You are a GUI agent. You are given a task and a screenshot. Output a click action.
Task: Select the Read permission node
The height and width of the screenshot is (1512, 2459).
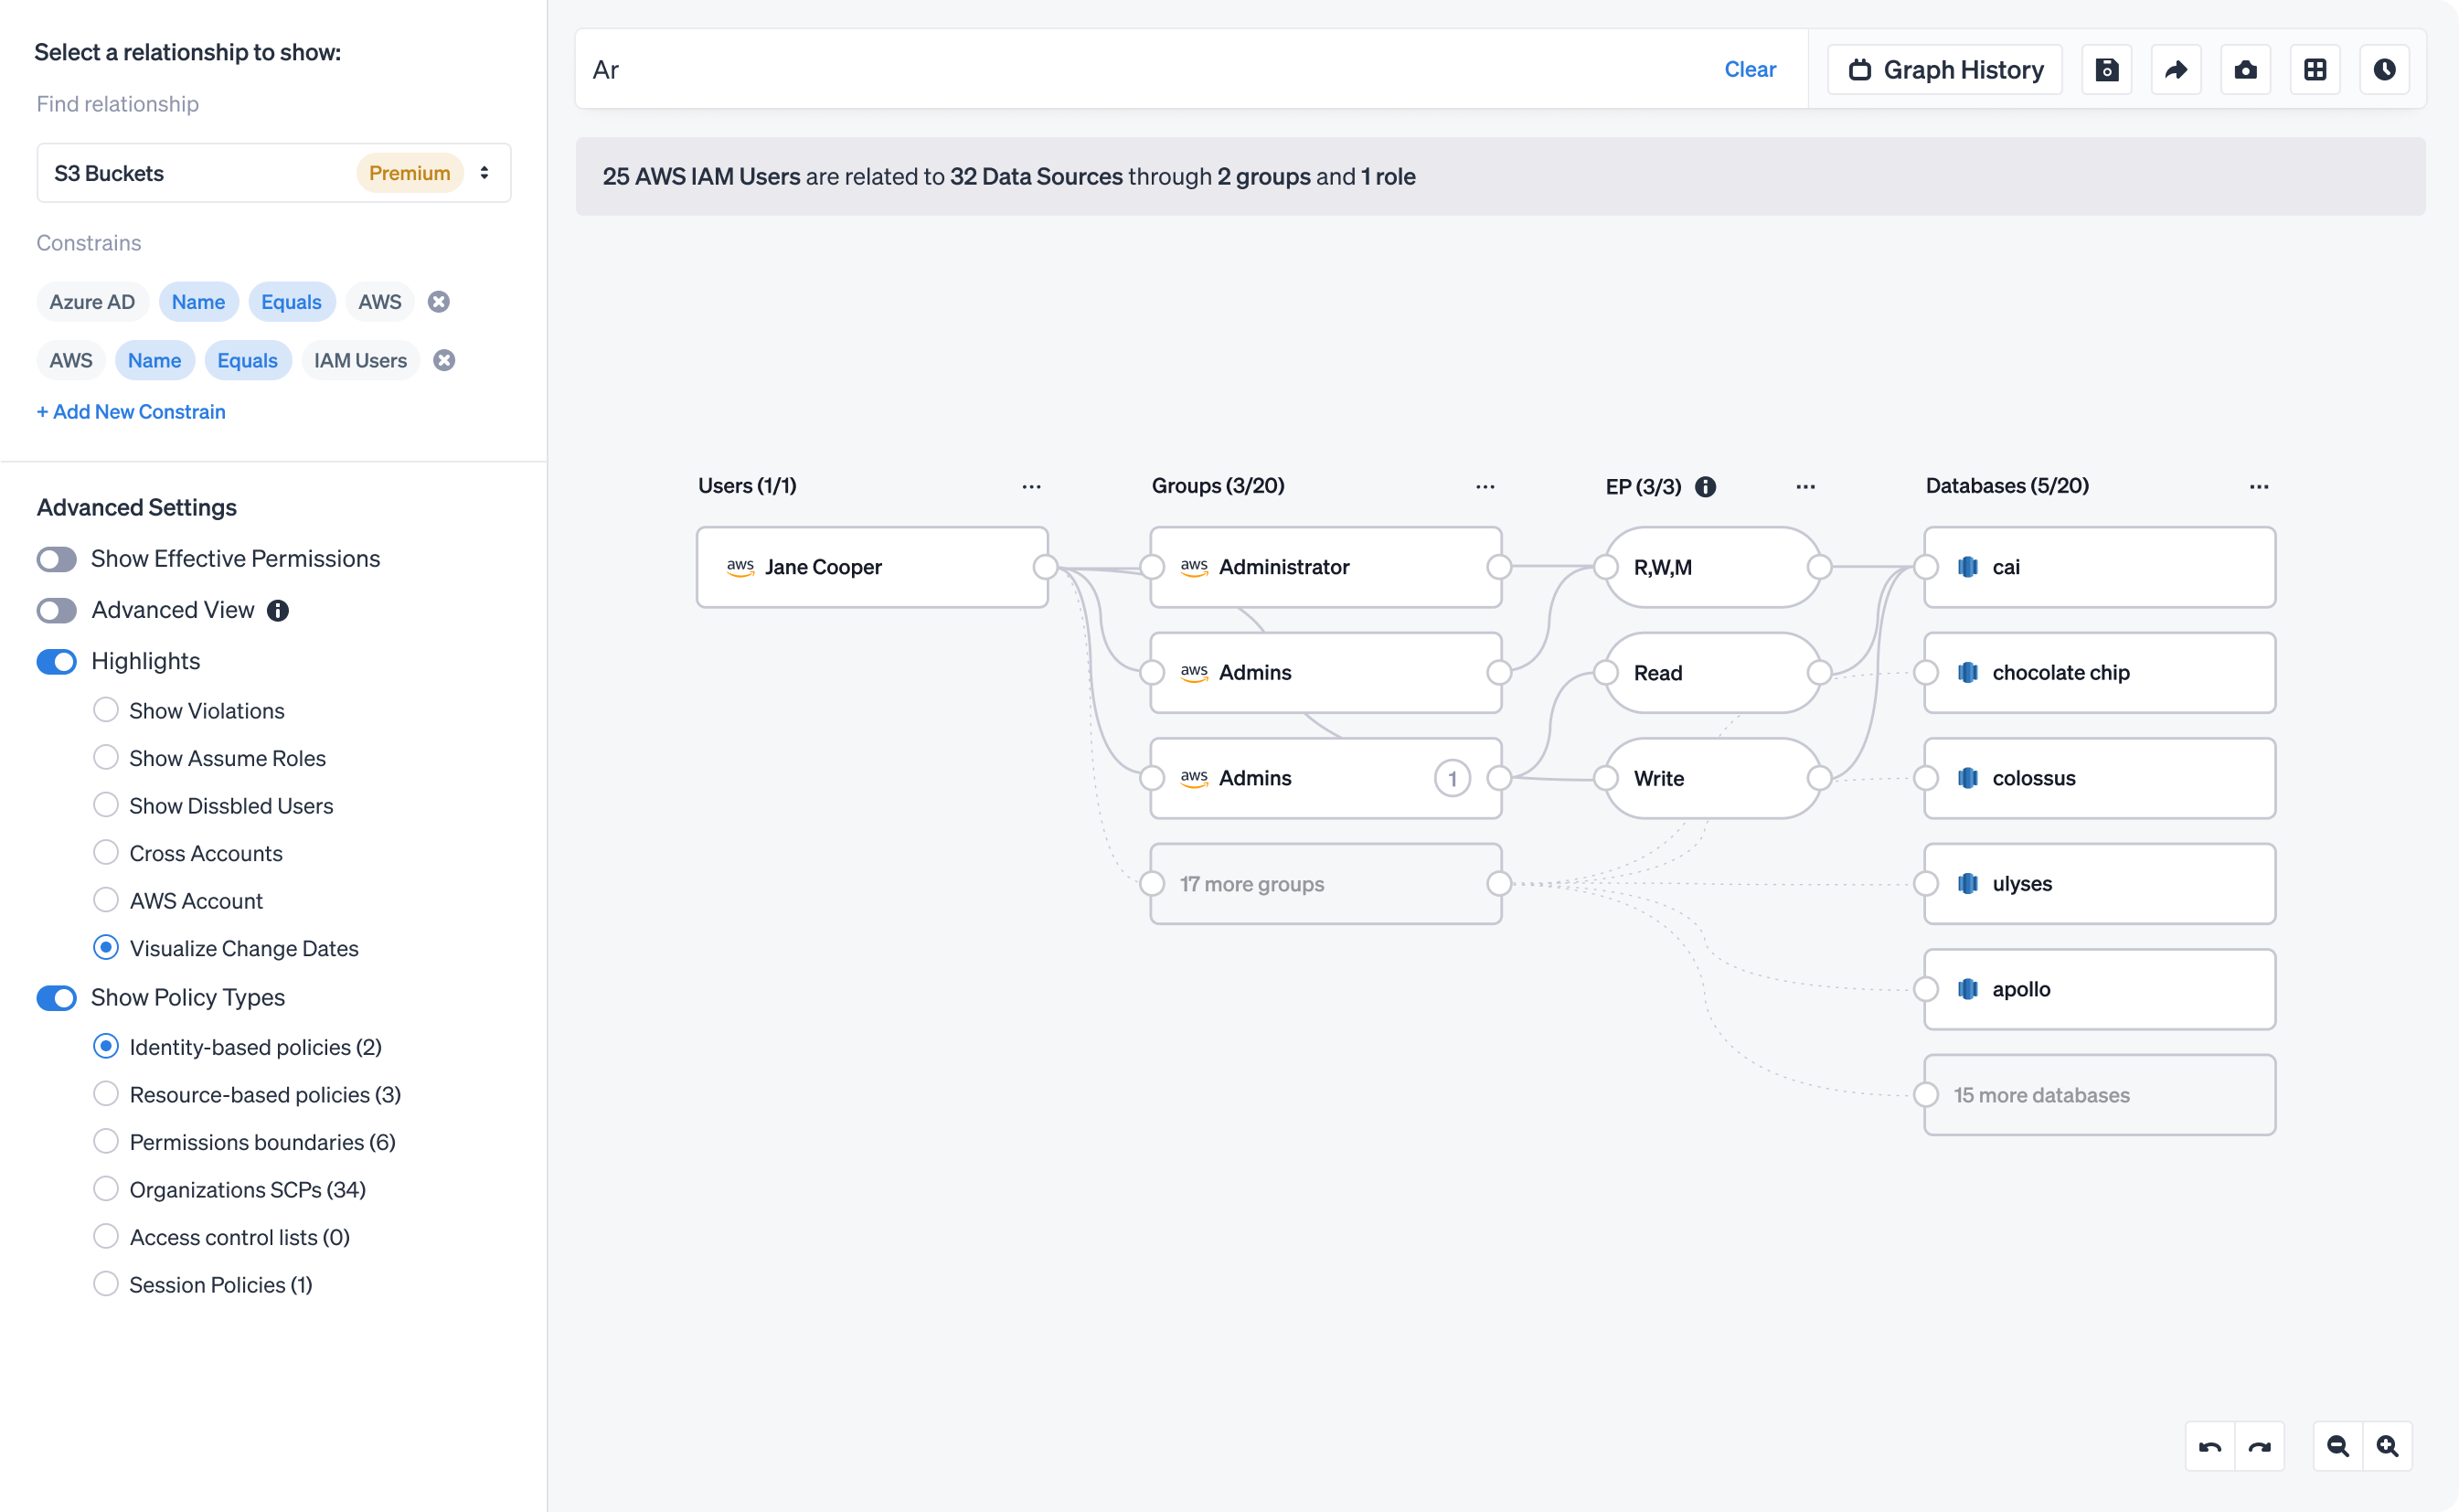1712,673
